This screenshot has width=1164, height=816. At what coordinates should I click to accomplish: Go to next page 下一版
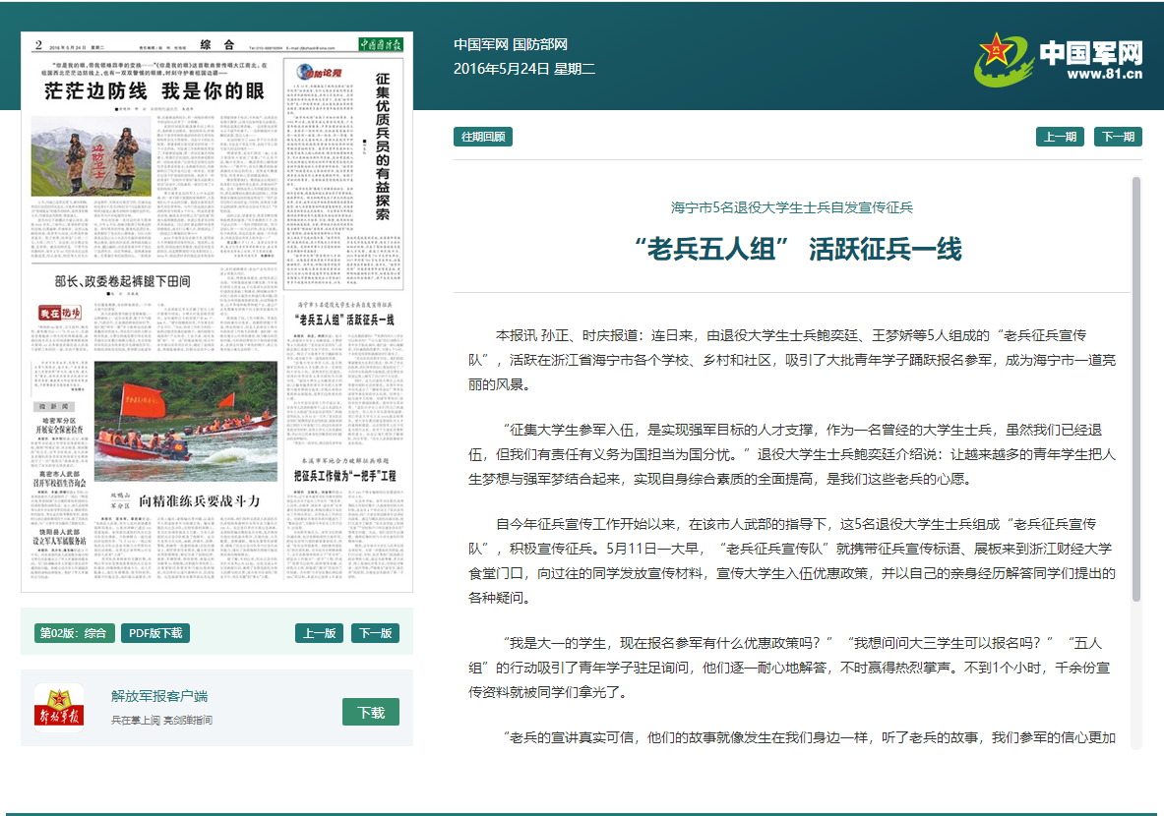[x=375, y=633]
